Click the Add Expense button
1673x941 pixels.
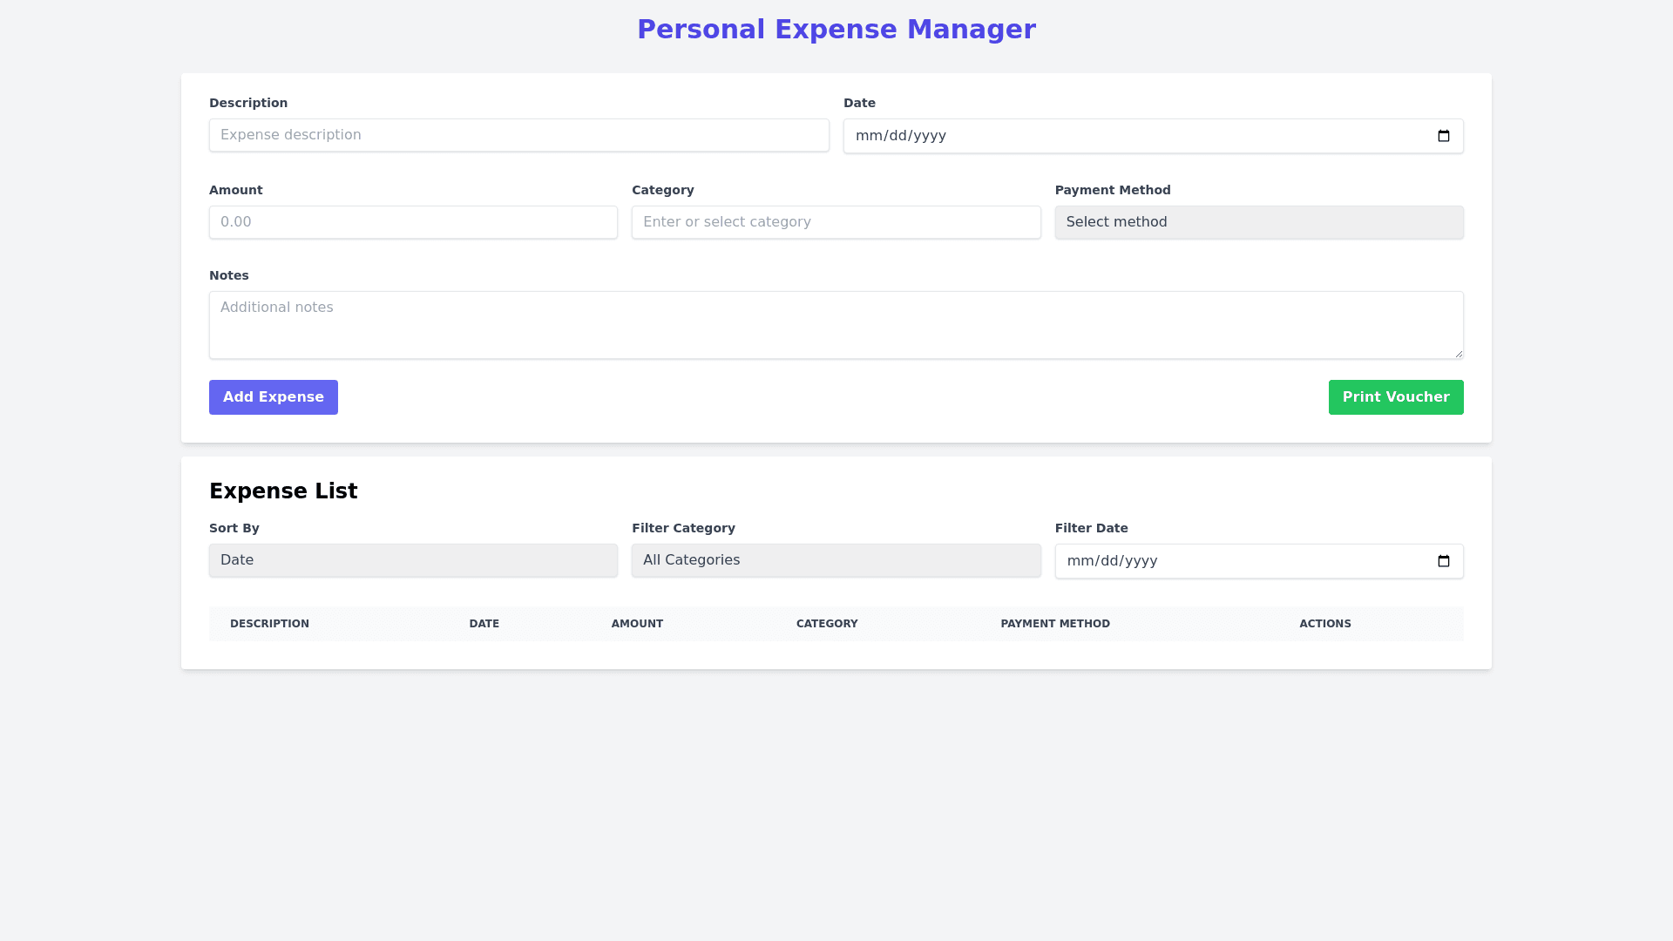coord(274,397)
